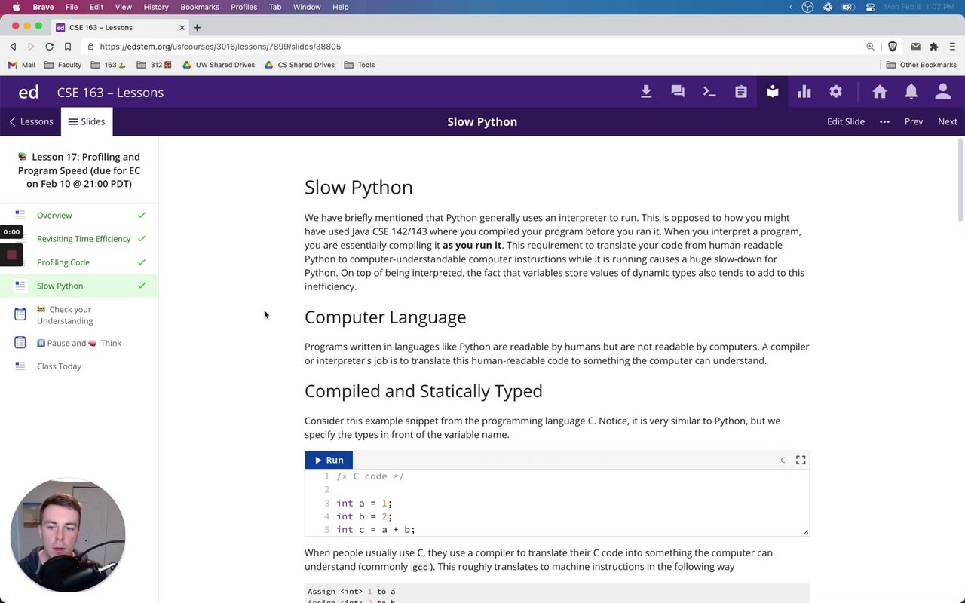Open notifications bell icon
The height and width of the screenshot is (603, 965).
[x=911, y=92]
